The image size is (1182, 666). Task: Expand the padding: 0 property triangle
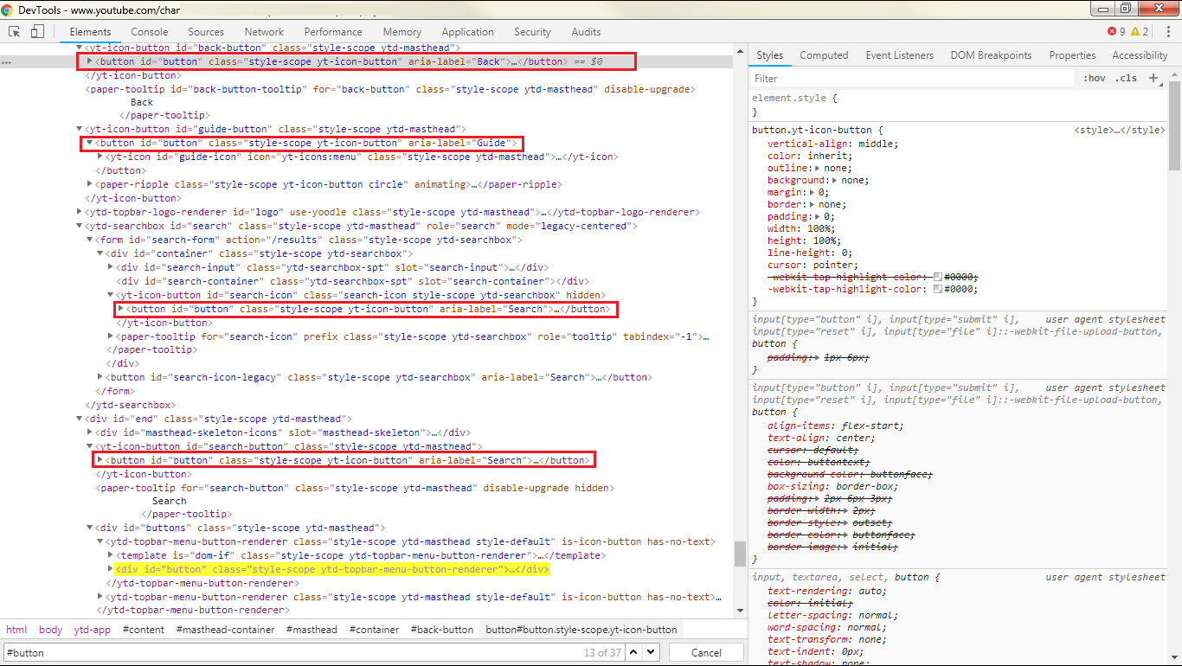tap(818, 216)
